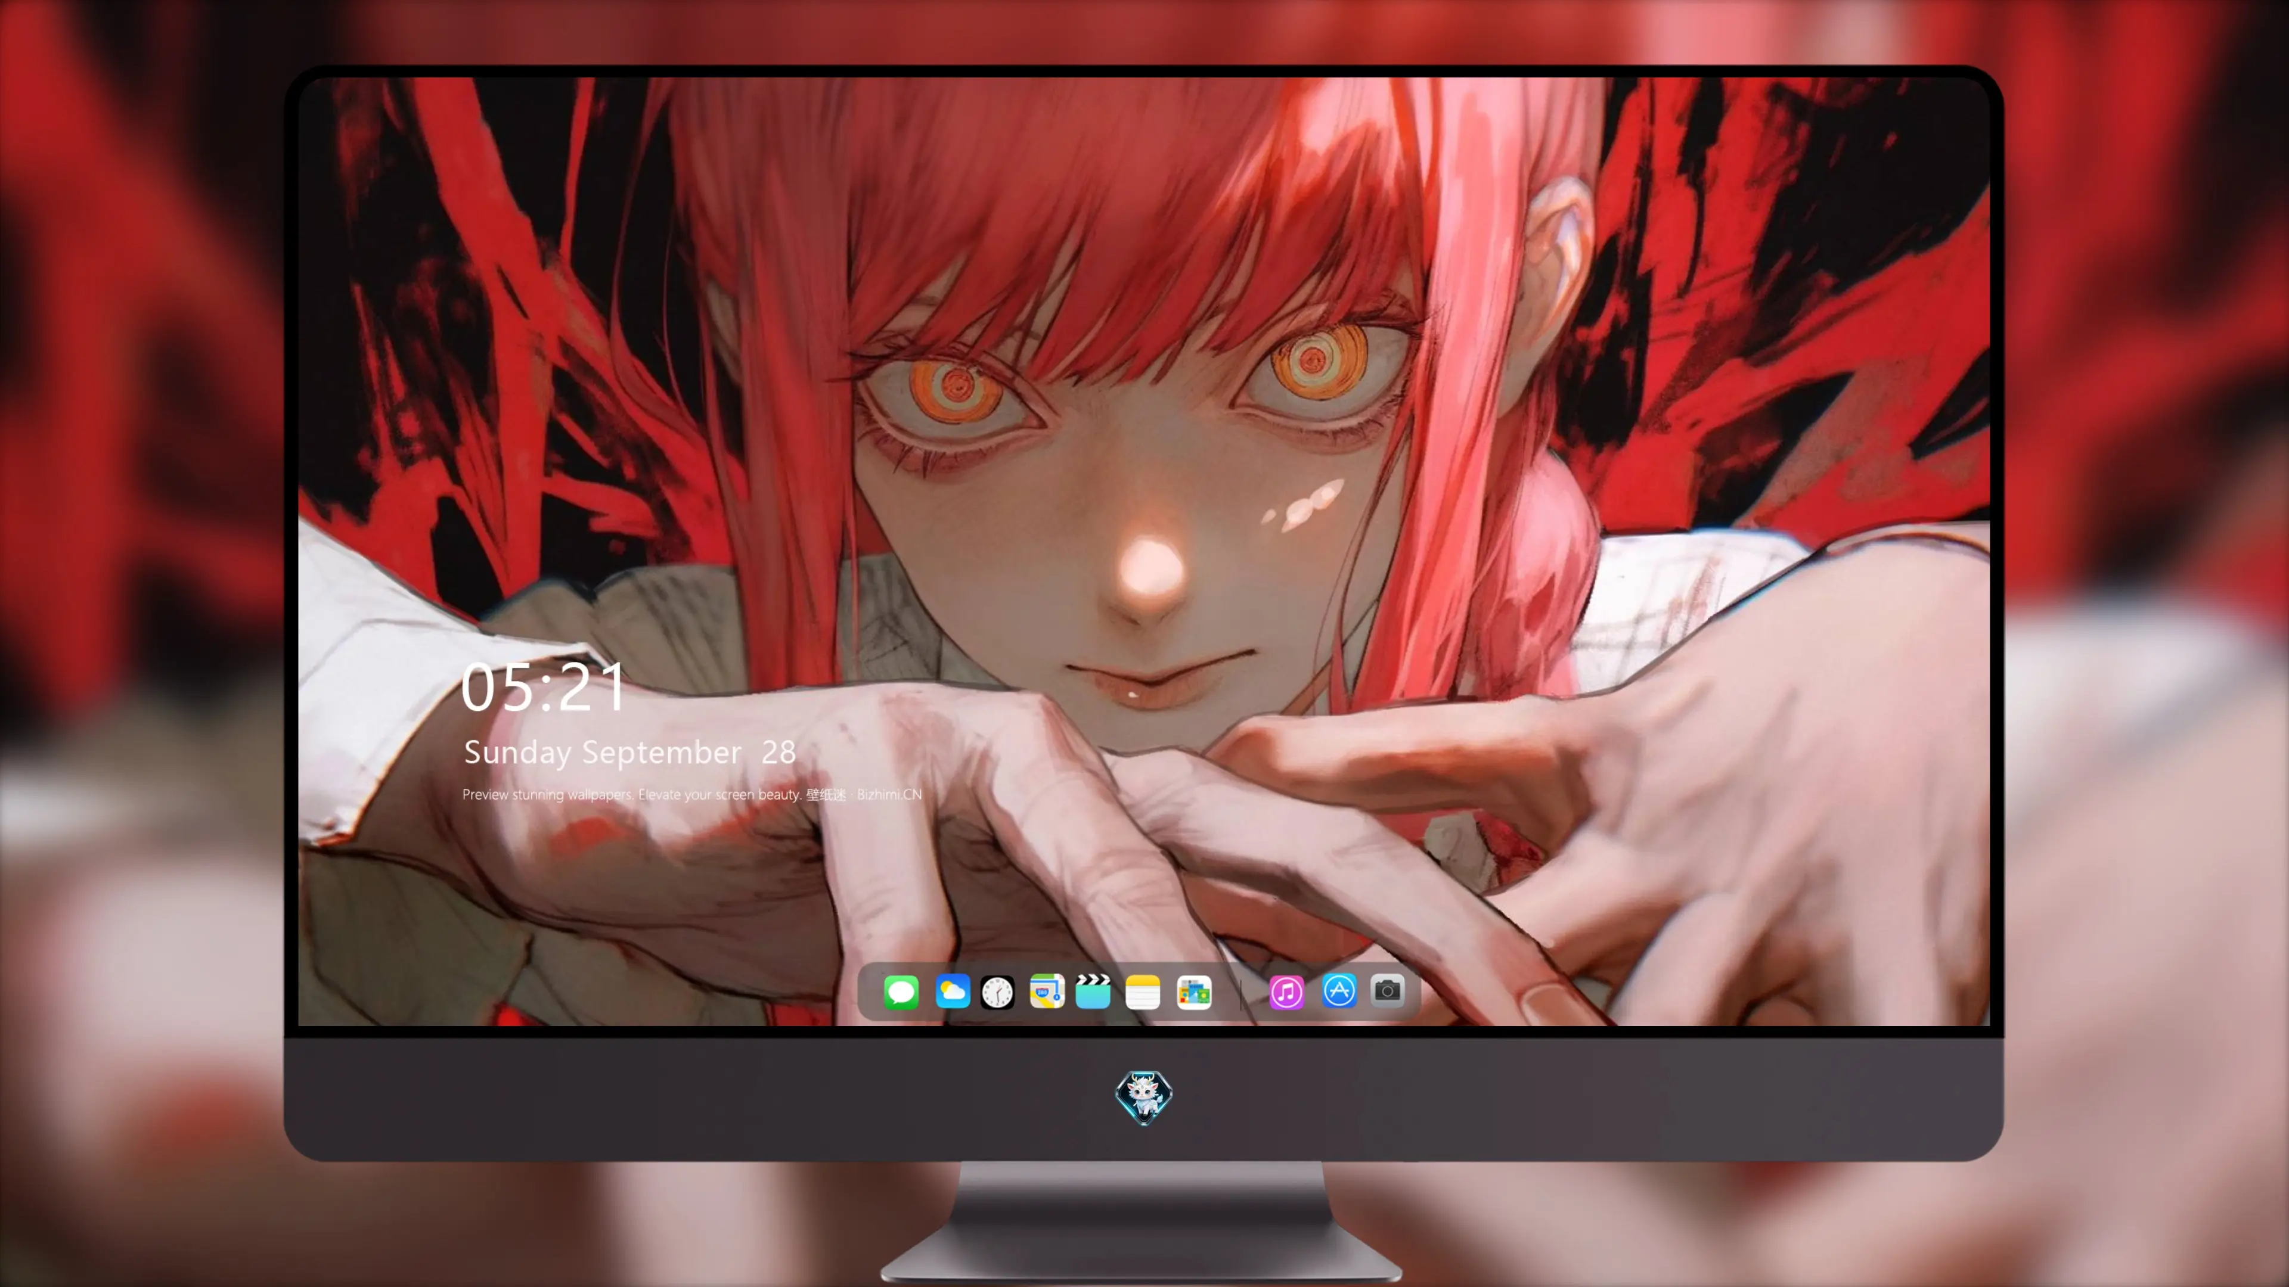
Task: Click the 'Preview stunning wallpapers' caption line
Action: tap(692, 794)
